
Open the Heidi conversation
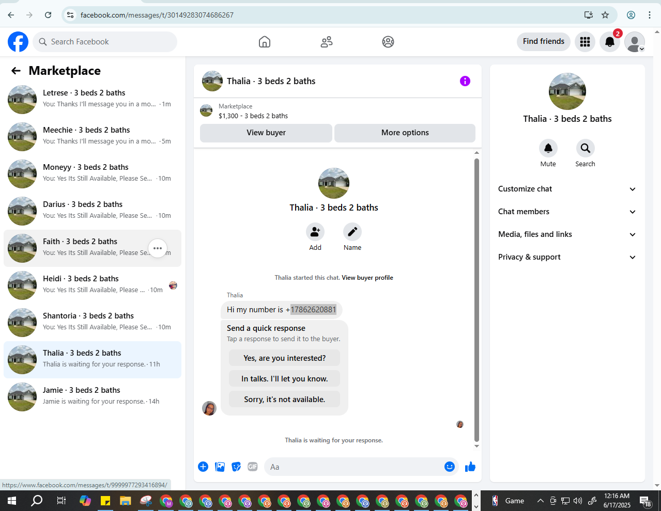(93, 285)
